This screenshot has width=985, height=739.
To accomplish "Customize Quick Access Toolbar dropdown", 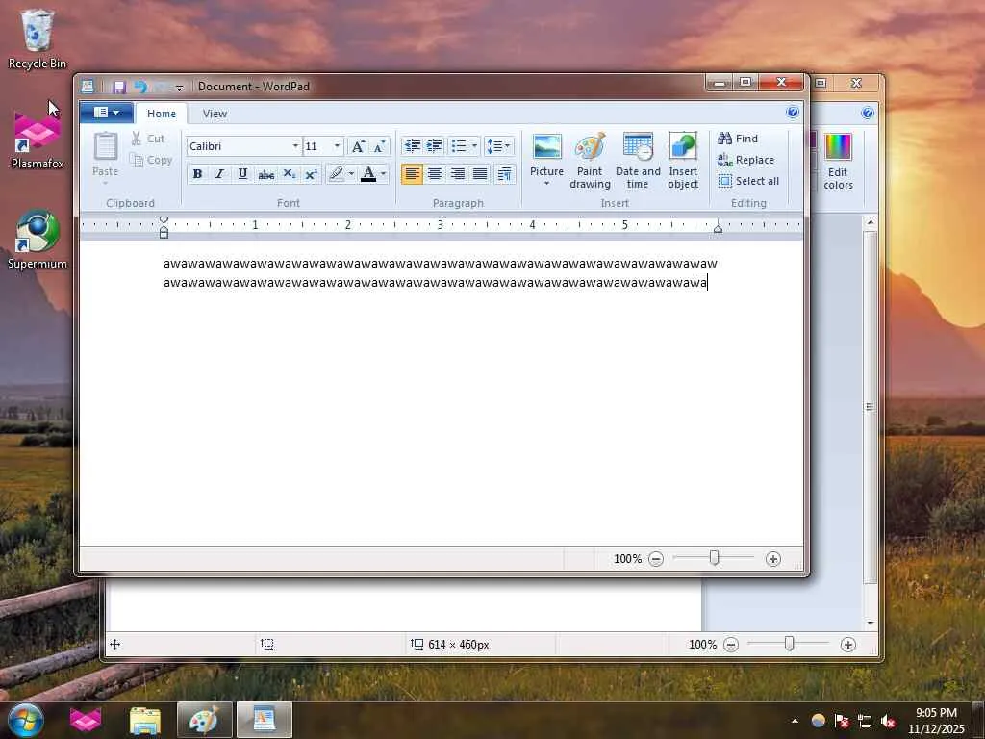I will point(179,88).
